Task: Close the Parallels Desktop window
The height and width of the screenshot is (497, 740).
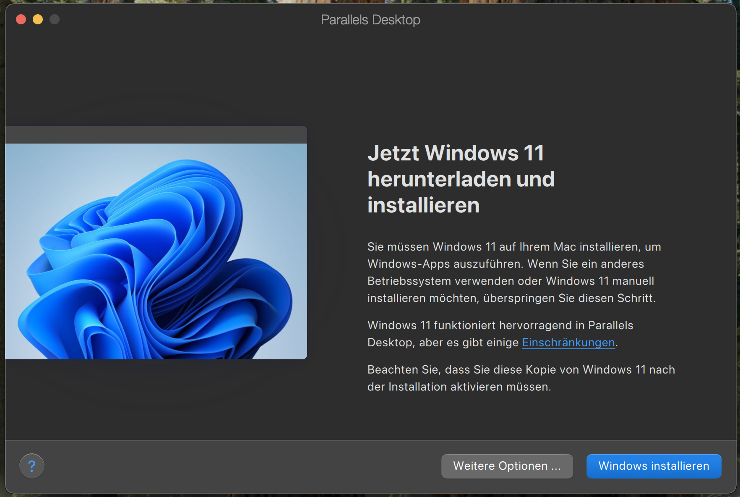Action: click(21, 19)
